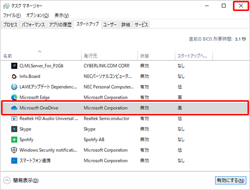
Task: Click the スマートフォン連携 app icon
Action: pos(14,160)
